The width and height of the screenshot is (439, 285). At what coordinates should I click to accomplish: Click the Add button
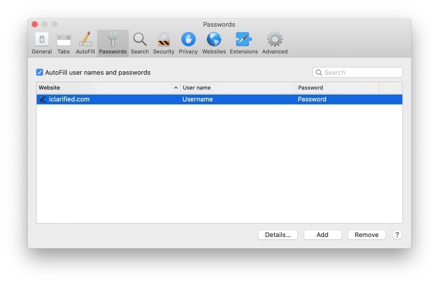322,235
